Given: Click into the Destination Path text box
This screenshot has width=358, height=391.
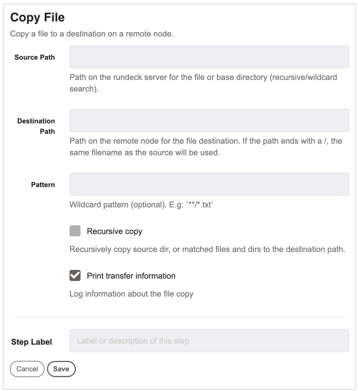Looking at the screenshot, I should click(x=209, y=120).
